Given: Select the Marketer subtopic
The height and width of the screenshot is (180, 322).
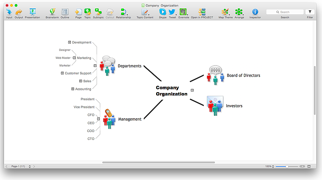Looking at the screenshot, I should pos(65,65).
